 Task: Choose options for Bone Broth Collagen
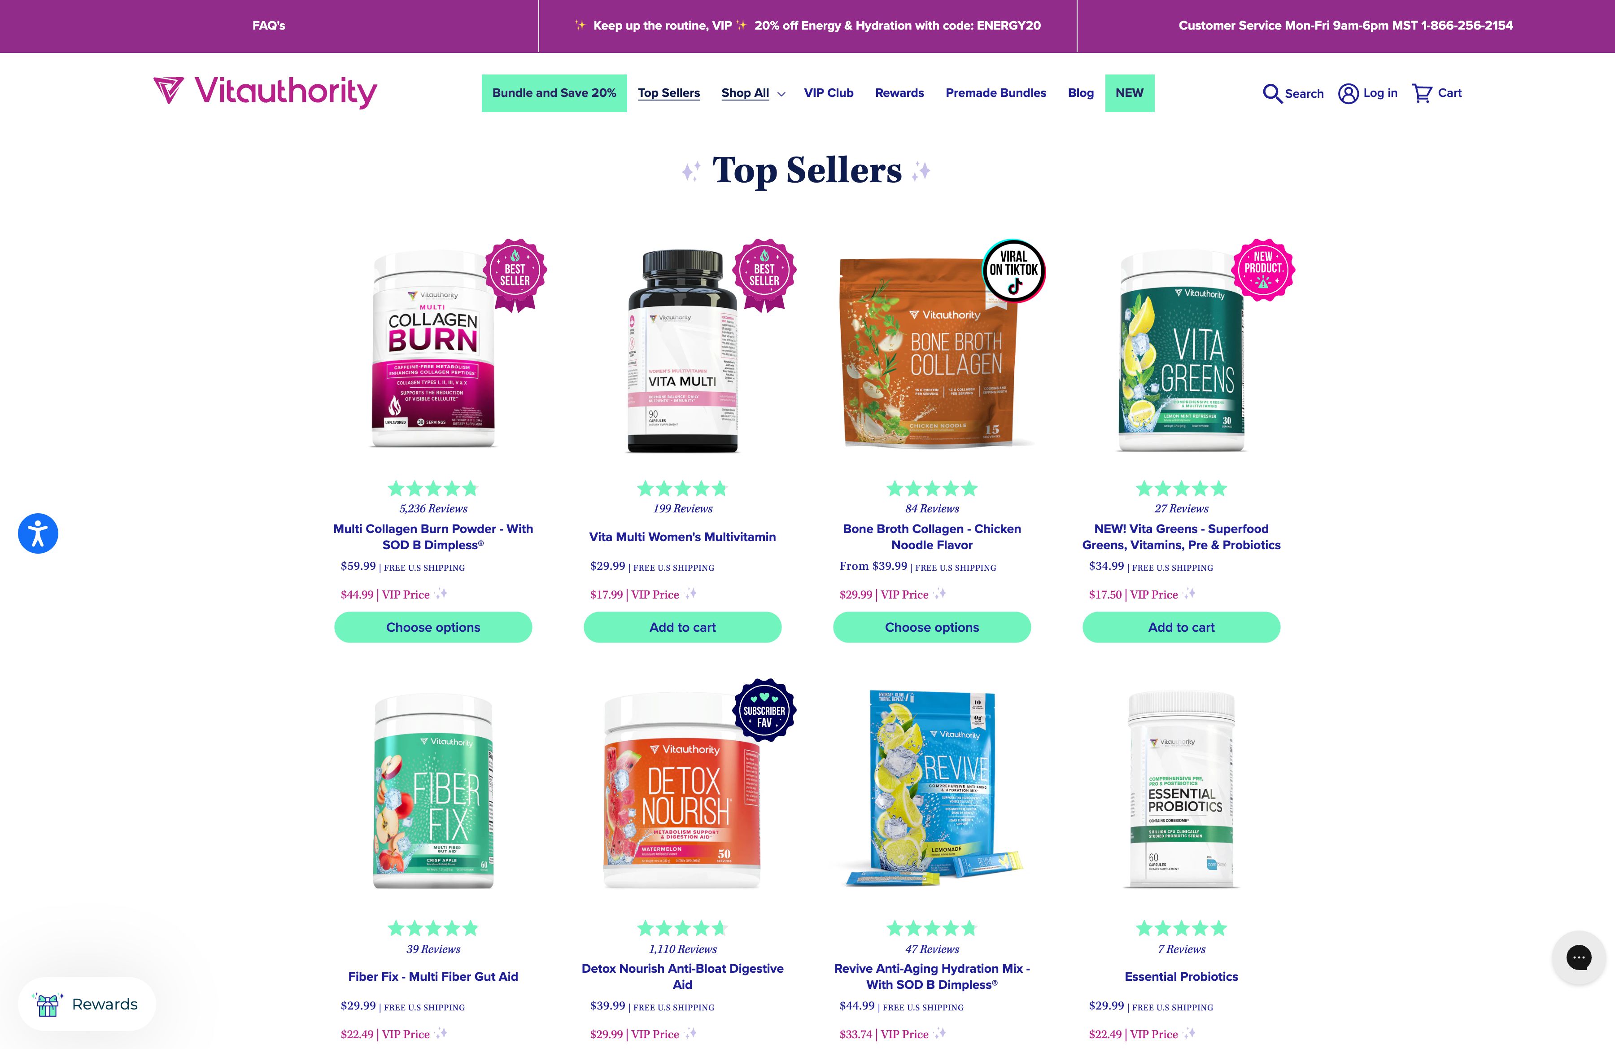point(932,627)
